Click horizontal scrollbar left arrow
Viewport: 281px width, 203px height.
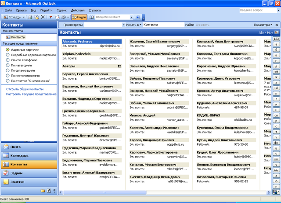click(61, 192)
